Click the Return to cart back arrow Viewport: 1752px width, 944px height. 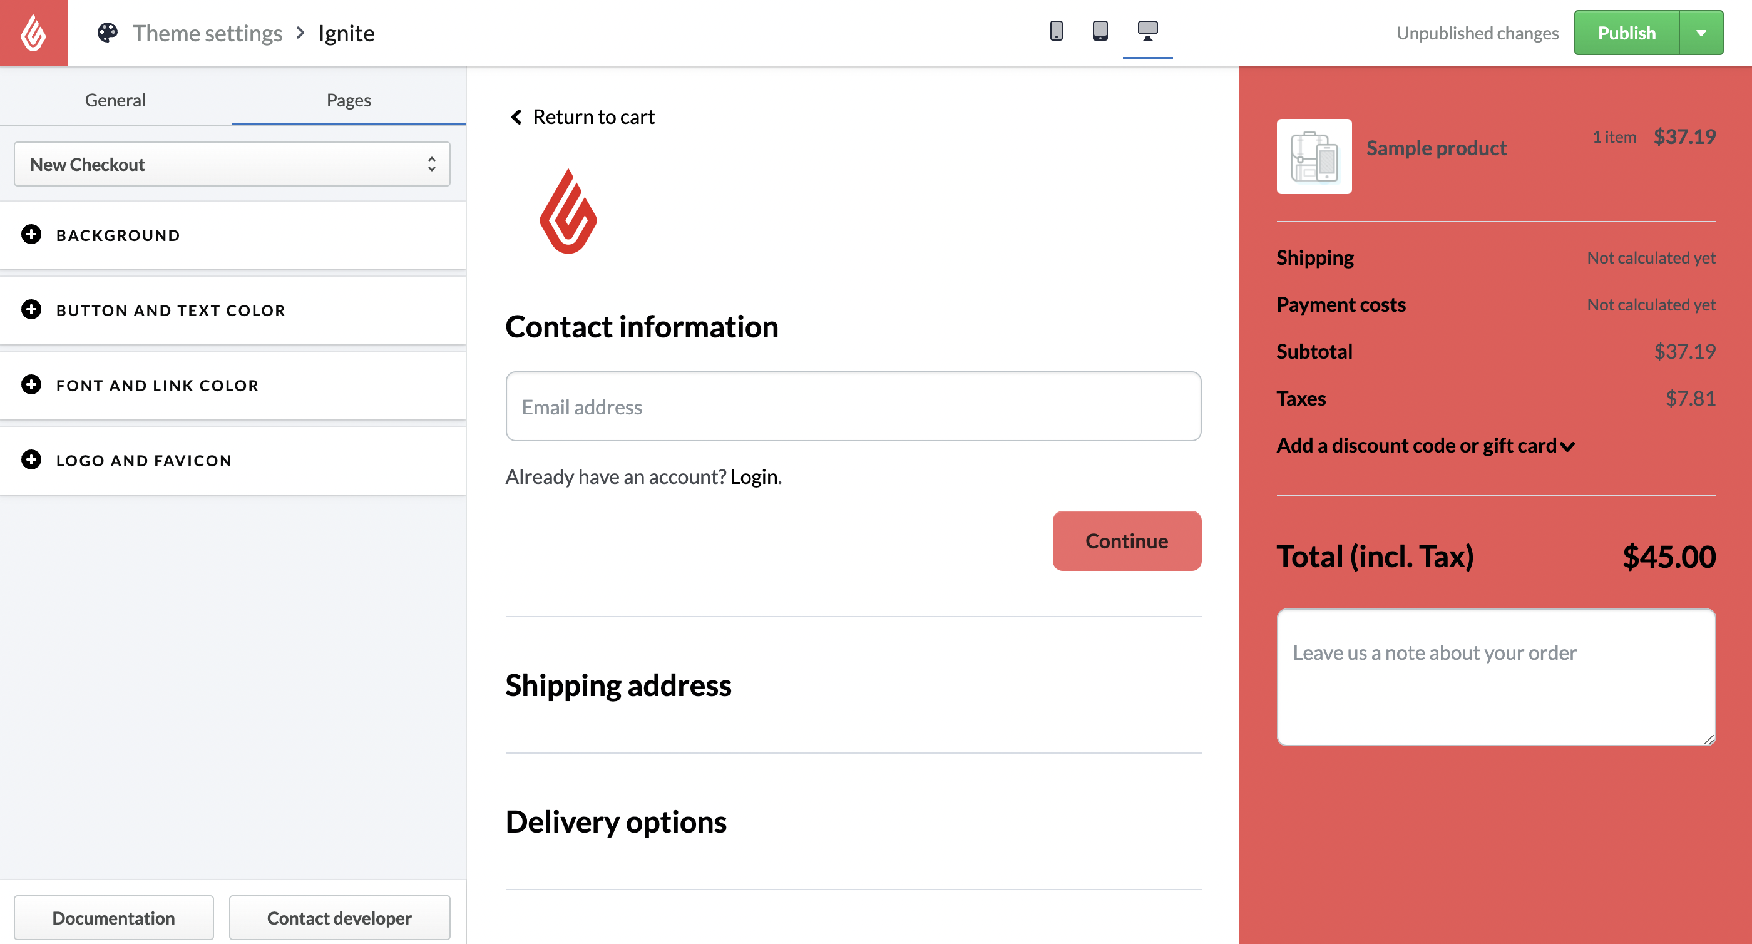click(517, 115)
